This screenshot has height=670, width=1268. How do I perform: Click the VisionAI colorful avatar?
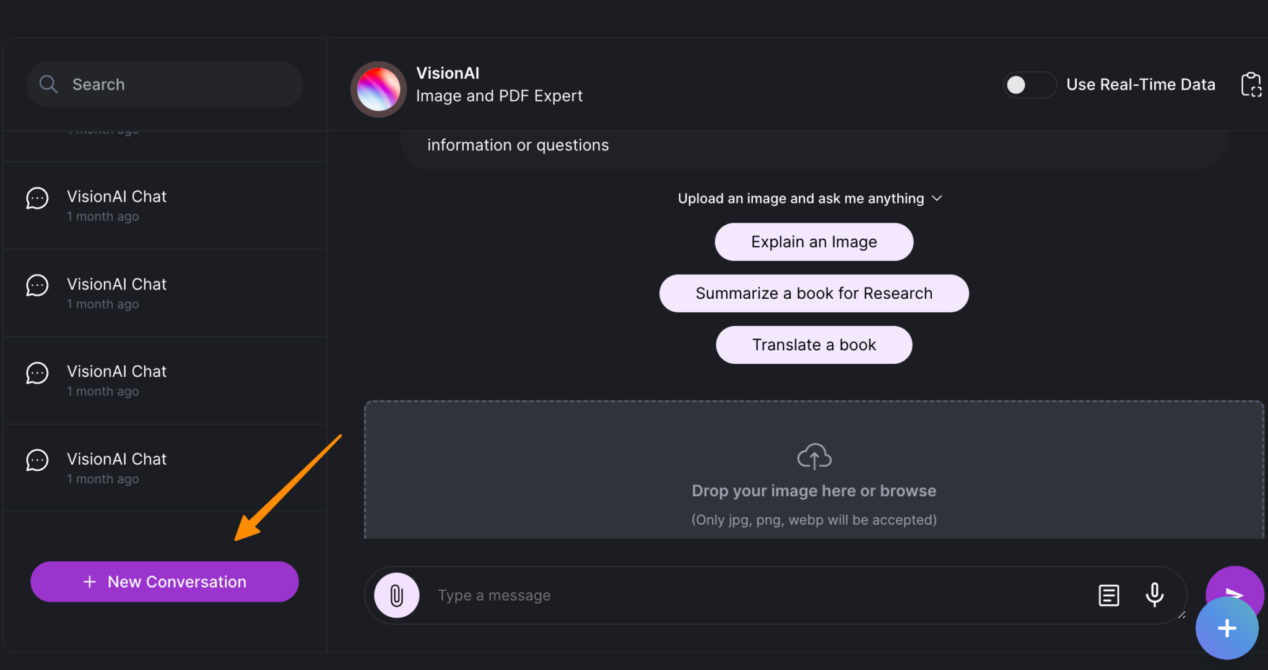[378, 89]
